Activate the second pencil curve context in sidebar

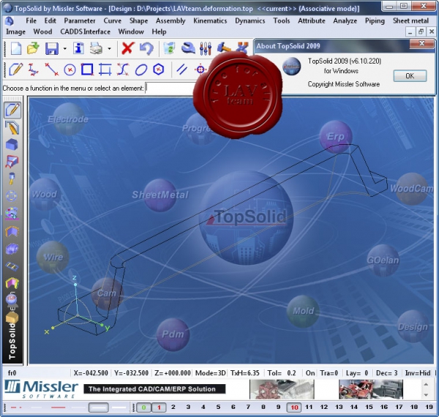click(12, 128)
